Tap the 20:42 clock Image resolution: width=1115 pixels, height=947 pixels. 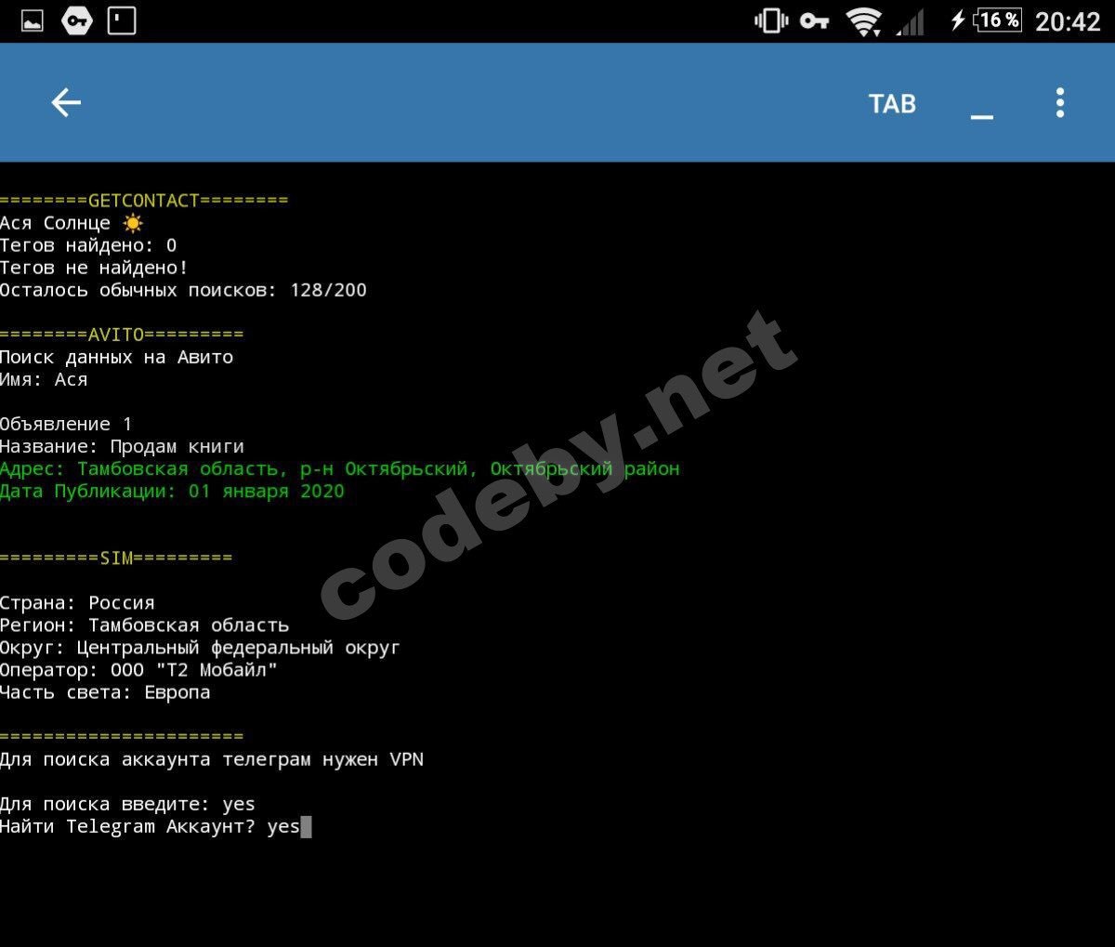pyautogui.click(x=1068, y=20)
